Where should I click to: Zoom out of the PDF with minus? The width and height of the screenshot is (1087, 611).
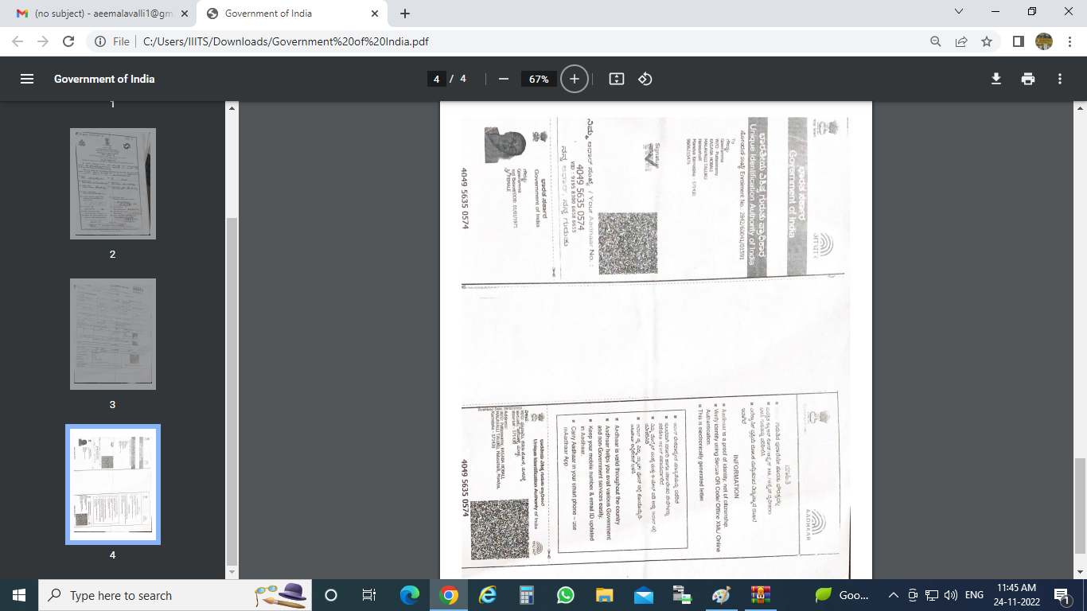click(x=503, y=79)
